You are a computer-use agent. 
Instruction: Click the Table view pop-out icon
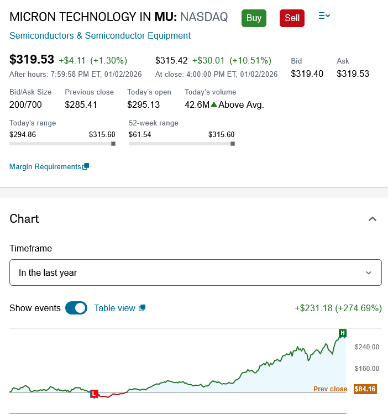click(142, 308)
